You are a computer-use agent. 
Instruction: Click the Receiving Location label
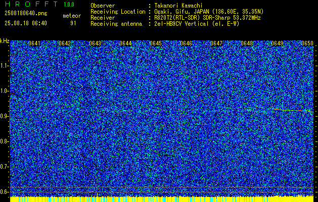point(118,12)
